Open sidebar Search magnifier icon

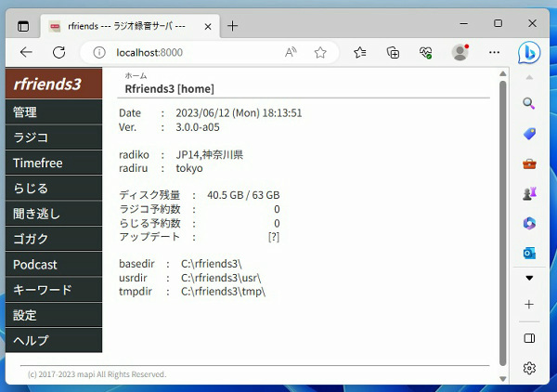coord(529,104)
